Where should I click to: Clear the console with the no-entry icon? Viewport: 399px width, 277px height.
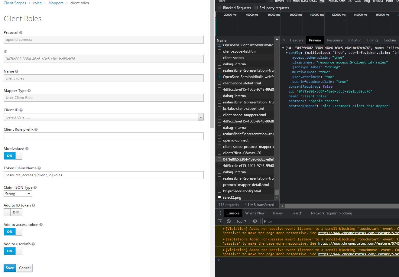click(x=229, y=221)
